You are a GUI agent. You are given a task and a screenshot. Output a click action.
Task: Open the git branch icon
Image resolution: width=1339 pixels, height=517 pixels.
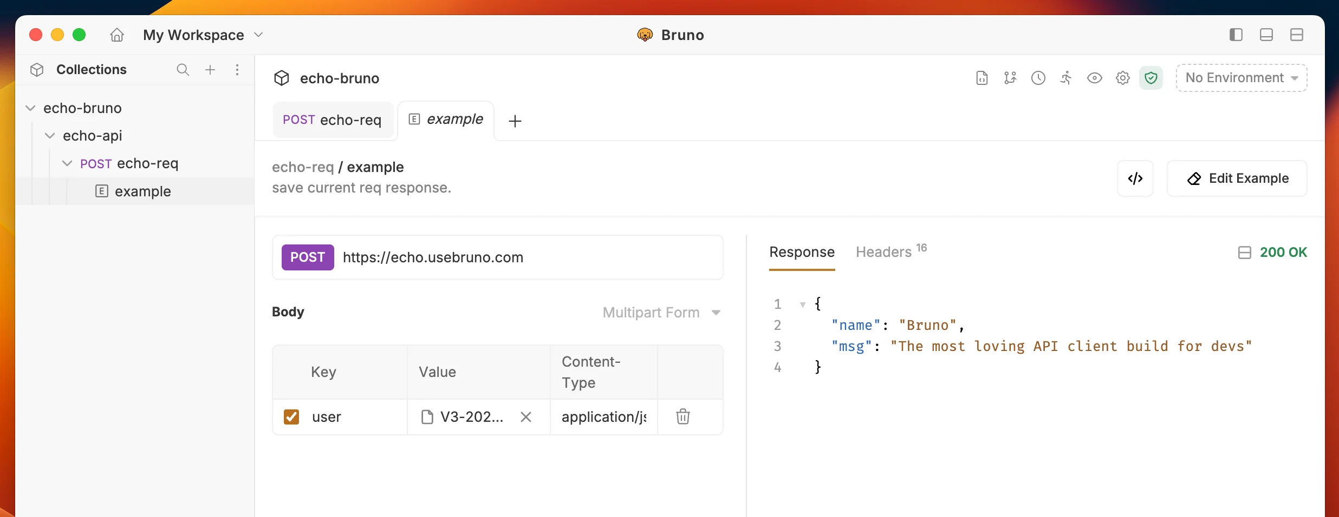tap(1010, 78)
